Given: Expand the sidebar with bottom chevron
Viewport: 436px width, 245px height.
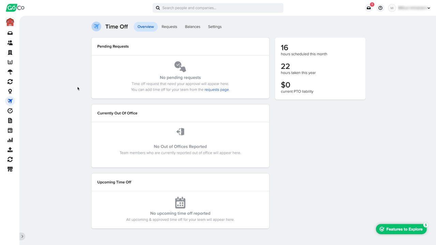Looking at the screenshot, I should pos(22,236).
